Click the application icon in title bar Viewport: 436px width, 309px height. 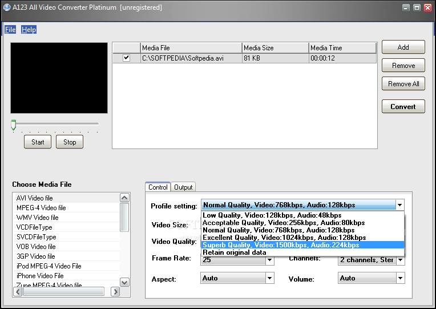tap(7, 7)
